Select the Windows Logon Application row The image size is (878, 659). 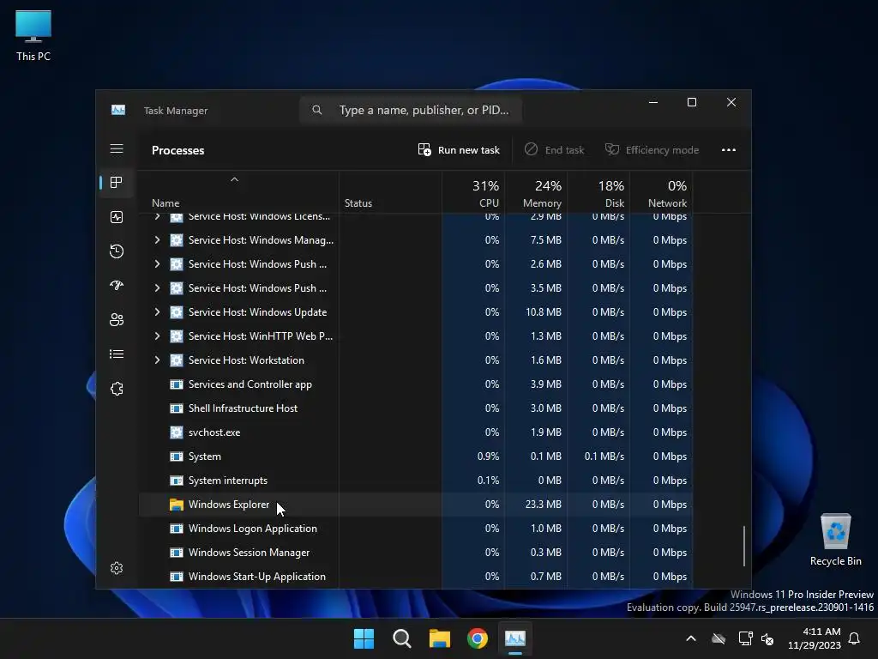click(416, 529)
